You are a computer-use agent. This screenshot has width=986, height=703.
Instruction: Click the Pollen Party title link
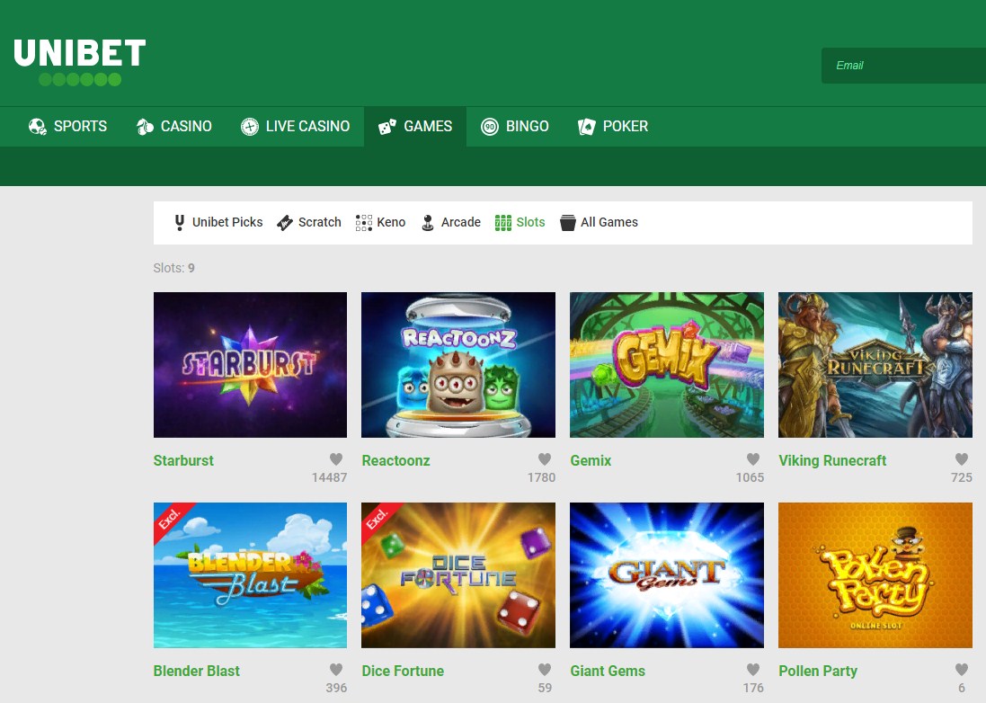click(x=818, y=671)
